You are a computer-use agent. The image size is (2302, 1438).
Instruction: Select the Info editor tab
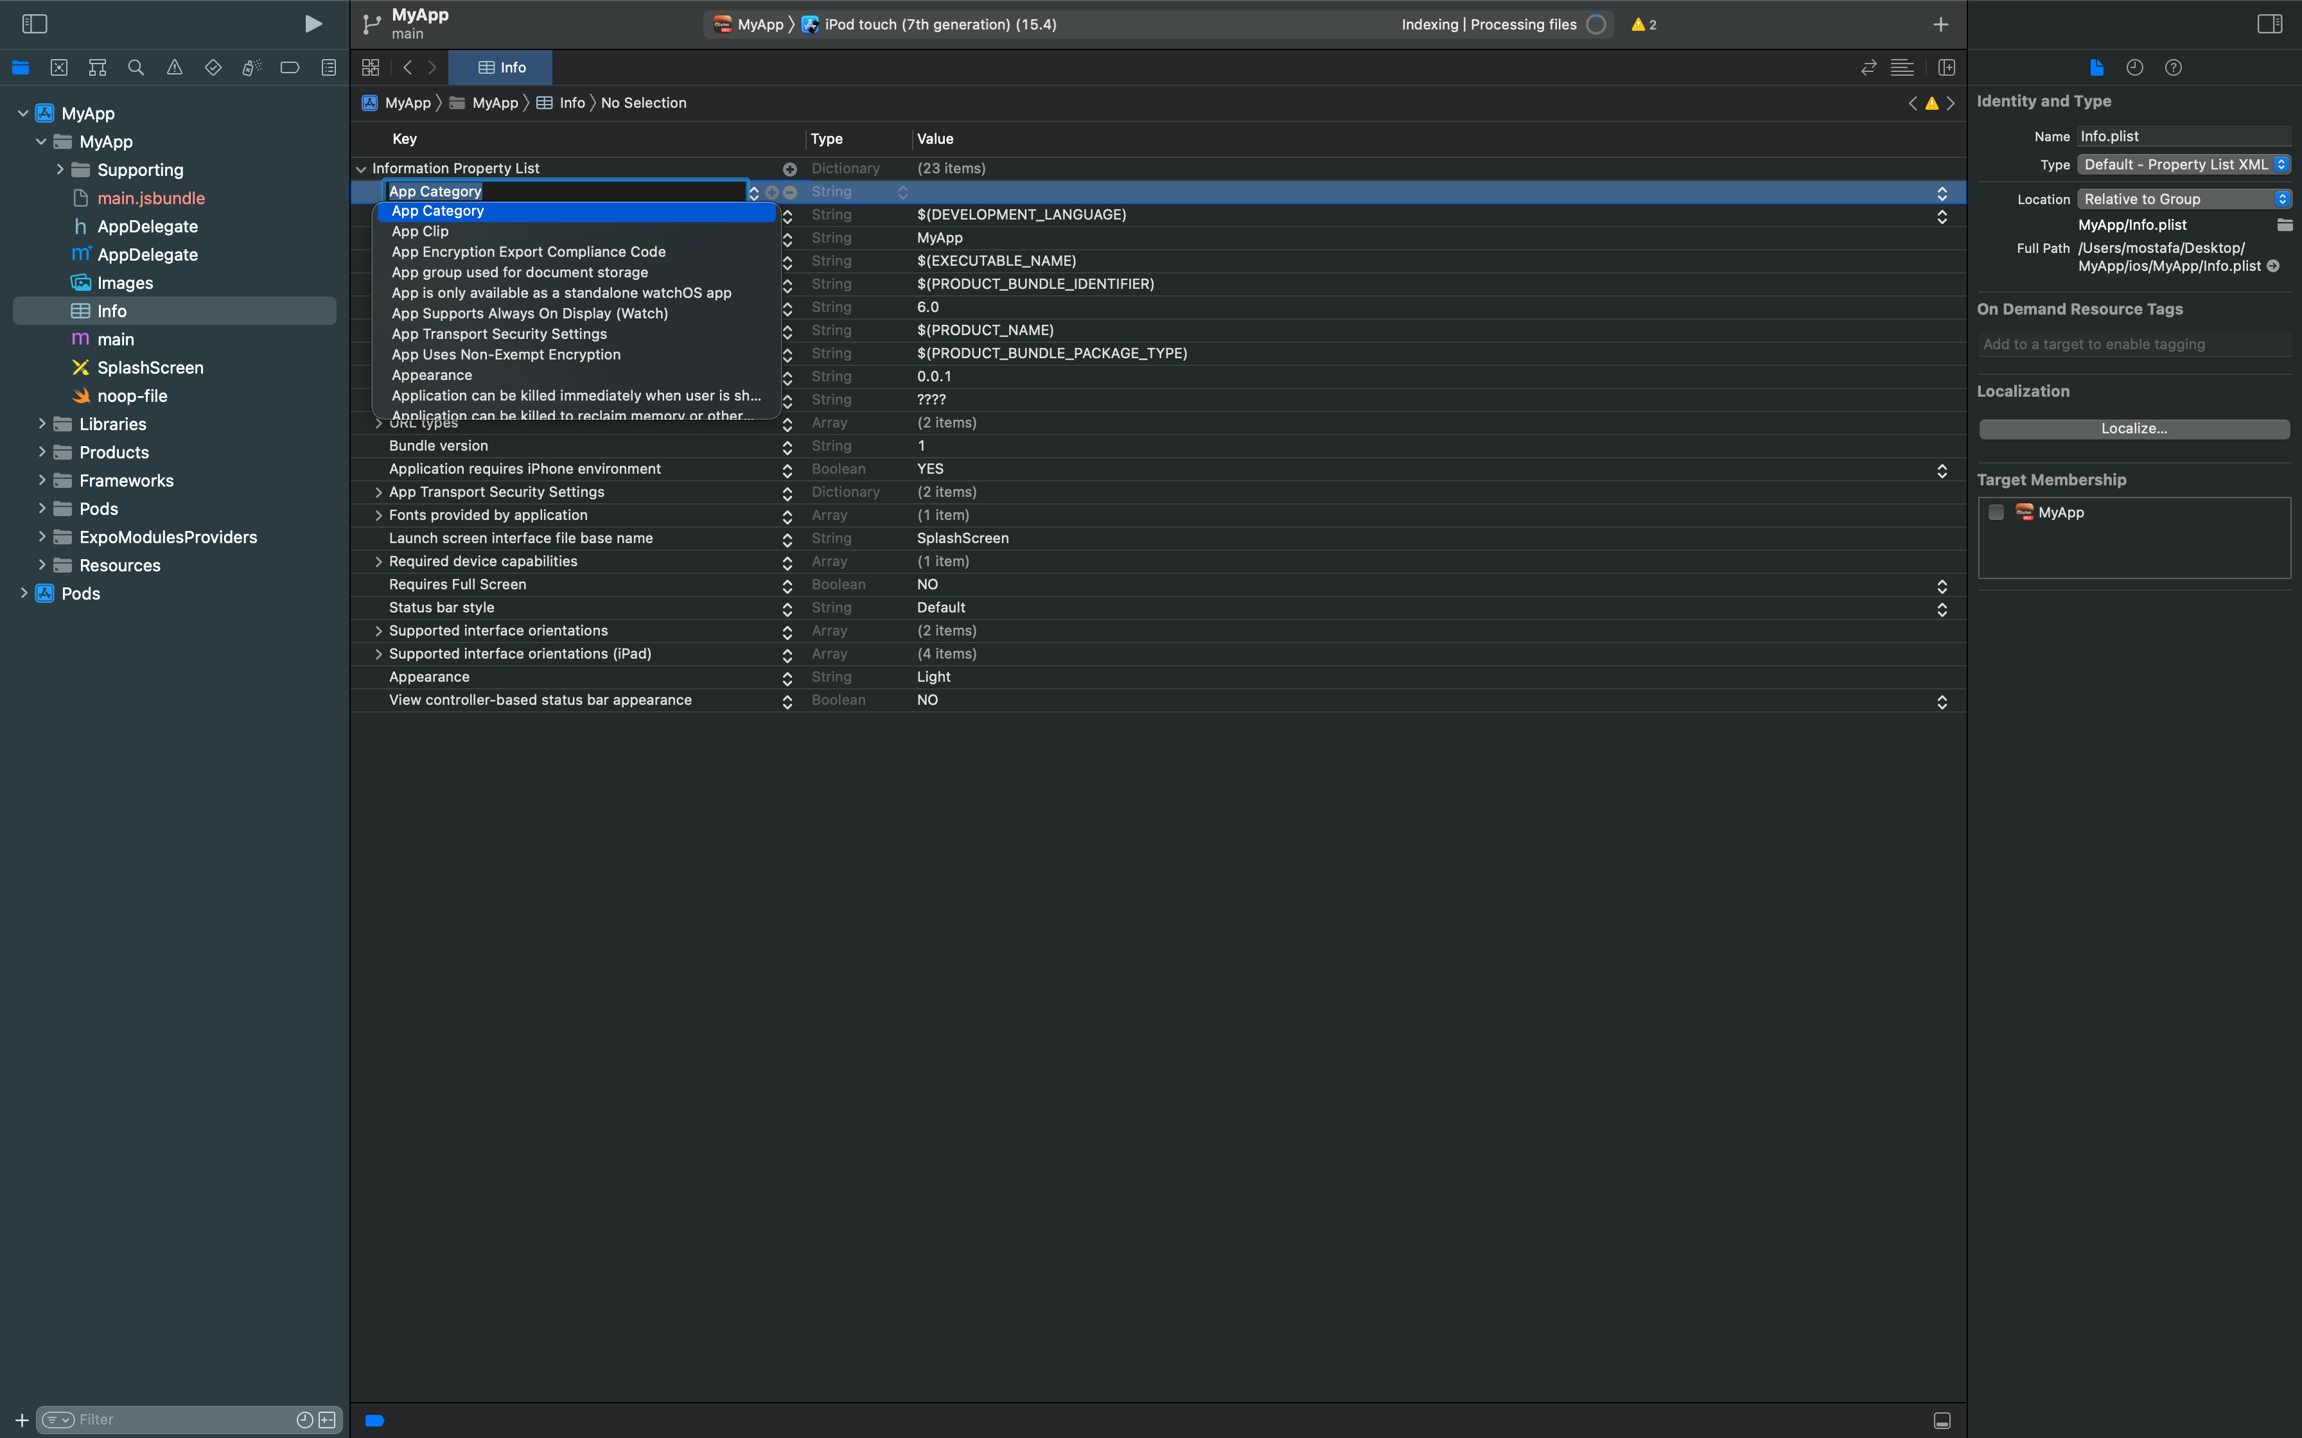tap(500, 67)
